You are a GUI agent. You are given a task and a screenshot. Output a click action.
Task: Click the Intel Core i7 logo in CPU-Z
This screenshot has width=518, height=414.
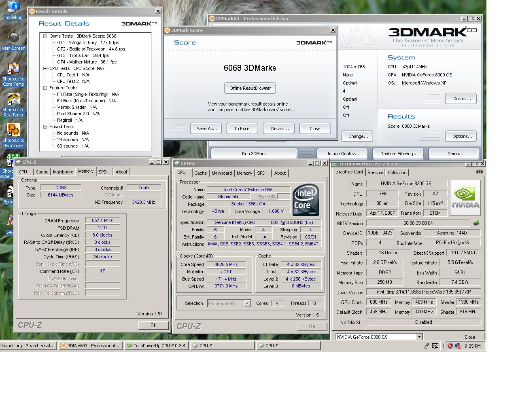(306, 201)
